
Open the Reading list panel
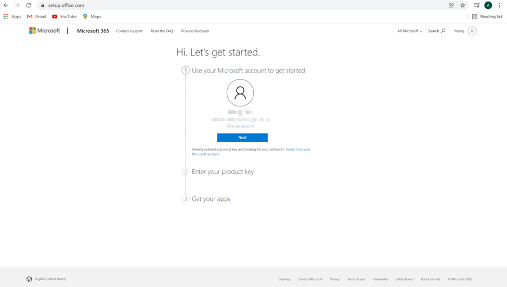pyautogui.click(x=487, y=17)
